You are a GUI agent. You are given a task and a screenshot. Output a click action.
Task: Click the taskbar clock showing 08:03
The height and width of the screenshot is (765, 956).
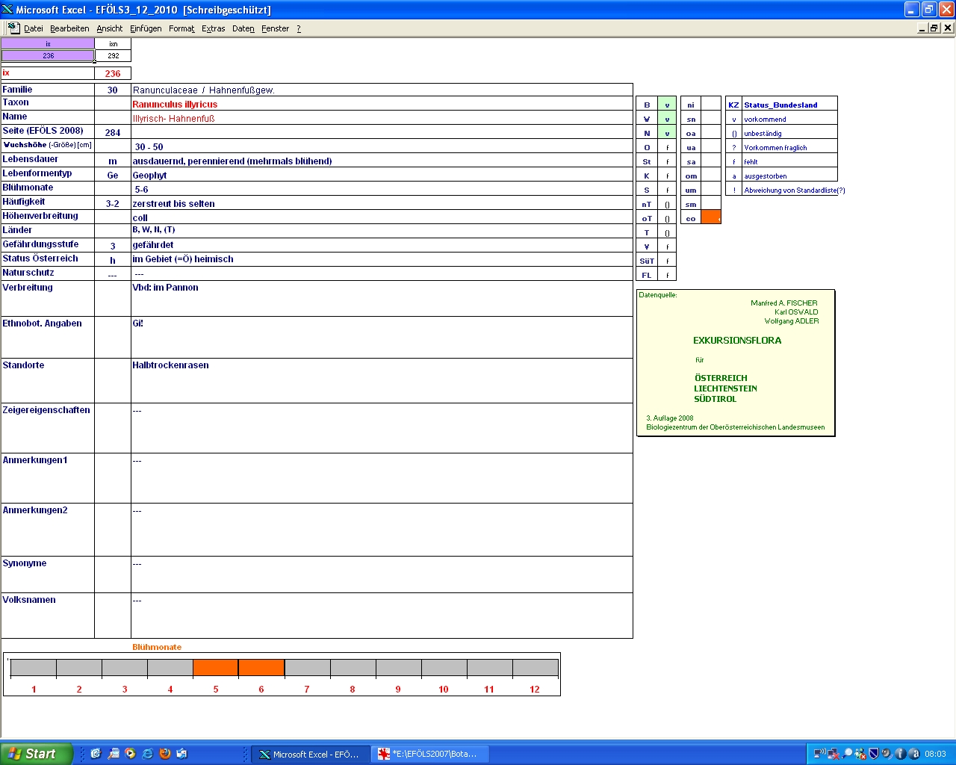(x=935, y=754)
